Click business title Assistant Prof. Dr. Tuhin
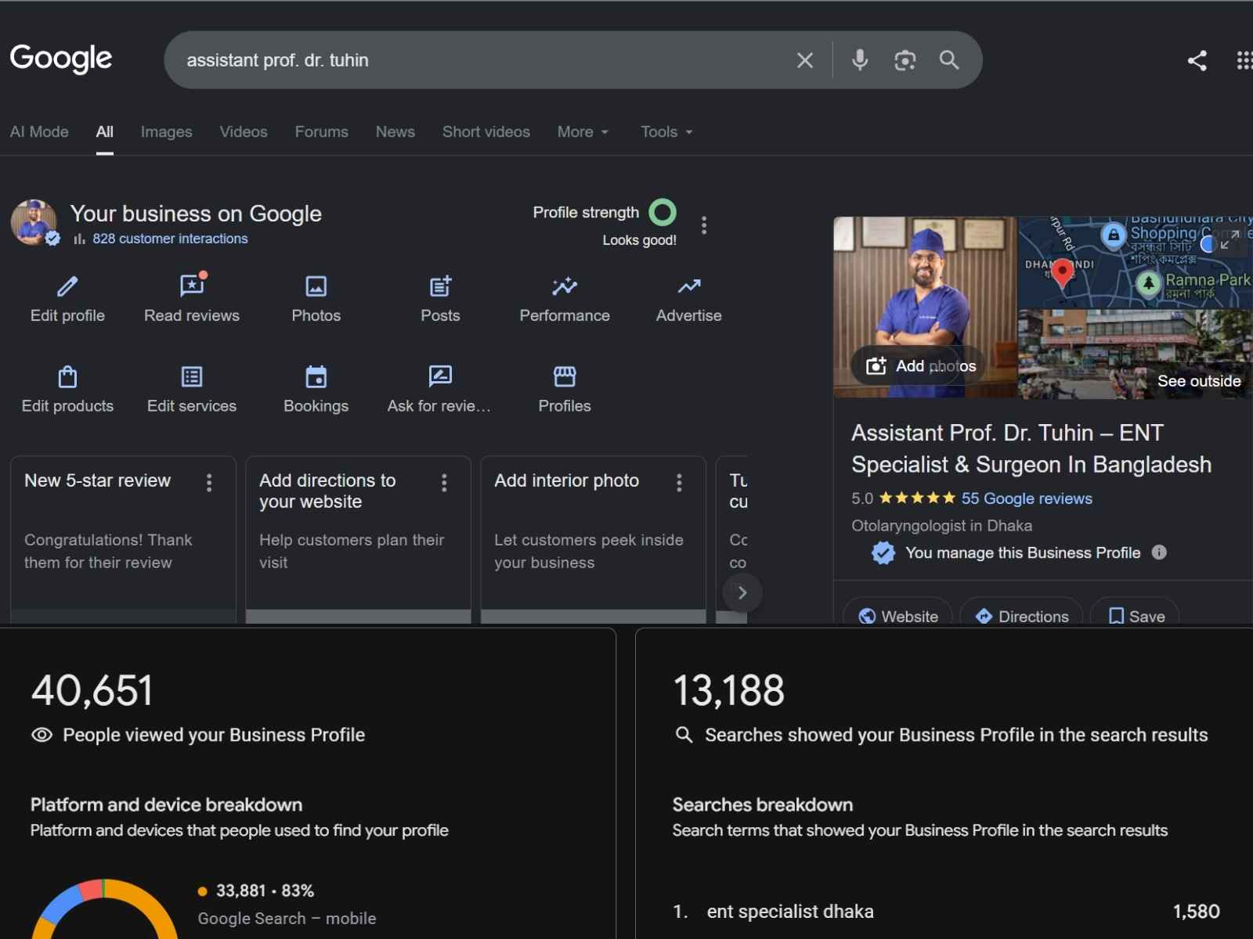This screenshot has width=1253, height=939. (1031, 448)
